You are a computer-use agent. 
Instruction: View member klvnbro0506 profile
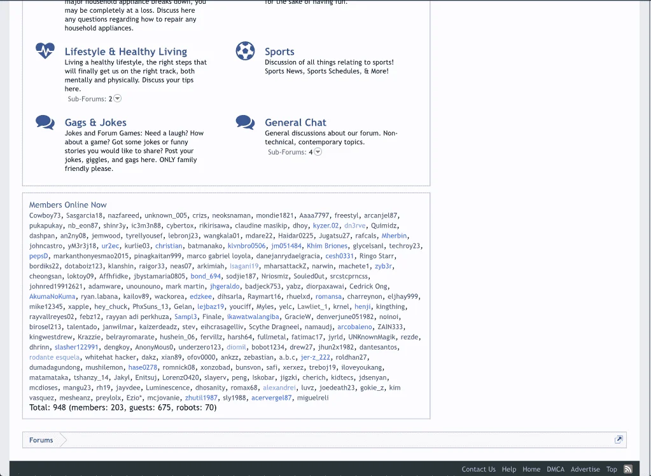[246, 246]
